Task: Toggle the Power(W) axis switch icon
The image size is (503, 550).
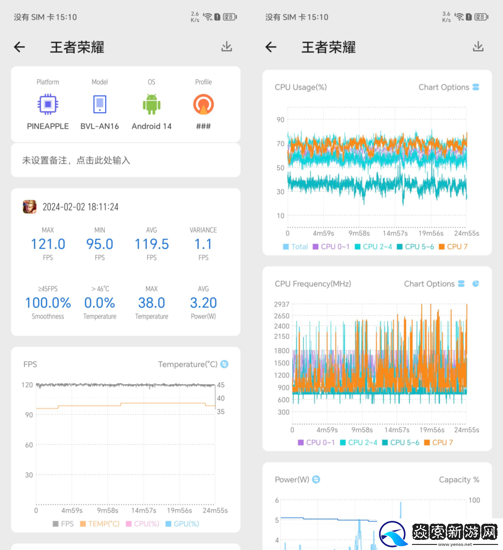Action: pyautogui.click(x=316, y=480)
